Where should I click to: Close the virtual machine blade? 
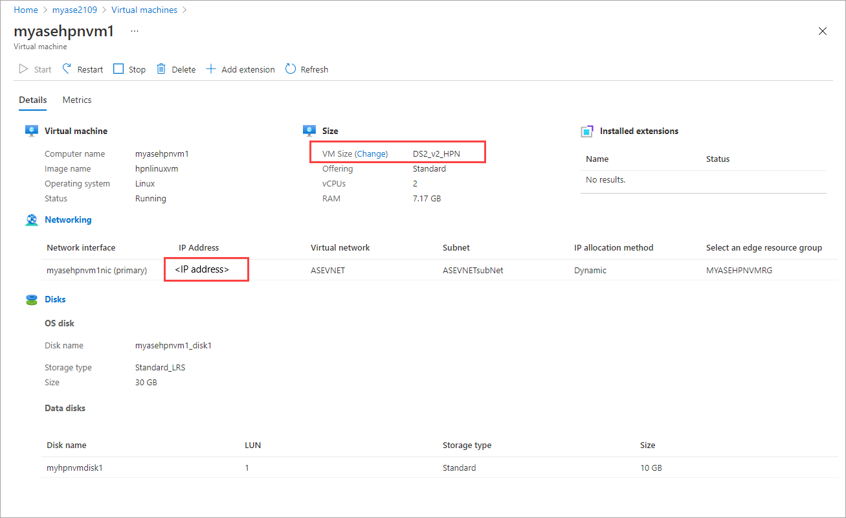click(x=823, y=31)
